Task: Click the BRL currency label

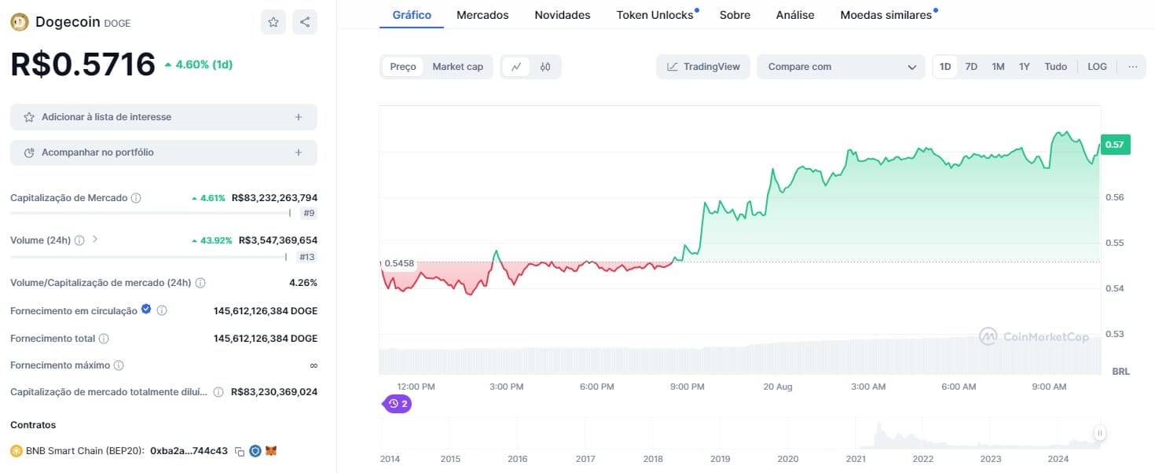Action: [x=1121, y=371]
